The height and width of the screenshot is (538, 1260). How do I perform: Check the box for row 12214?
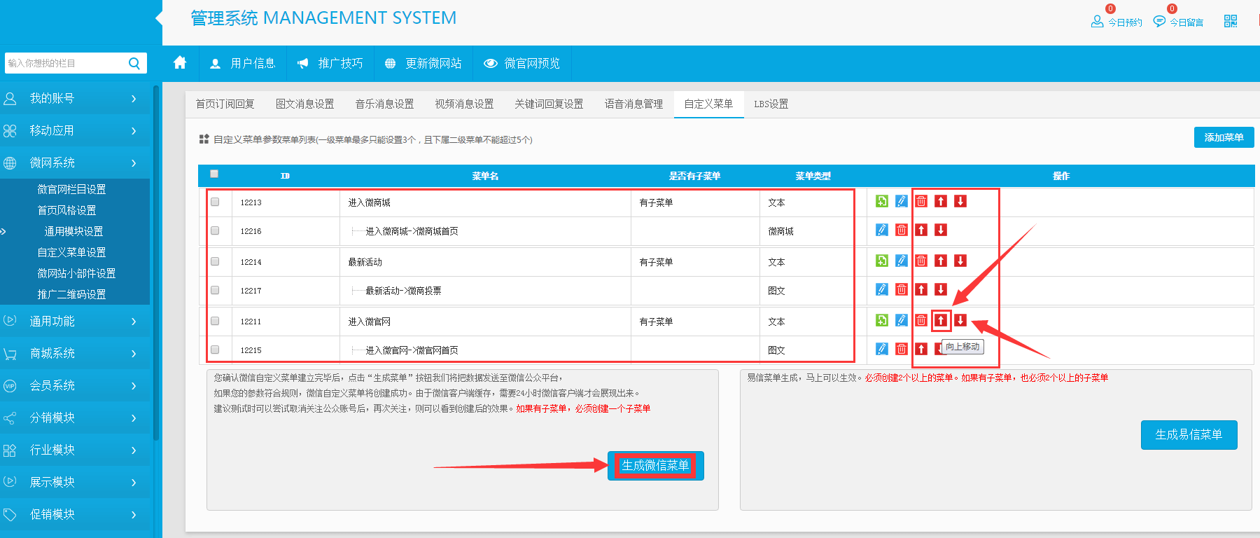(x=215, y=262)
